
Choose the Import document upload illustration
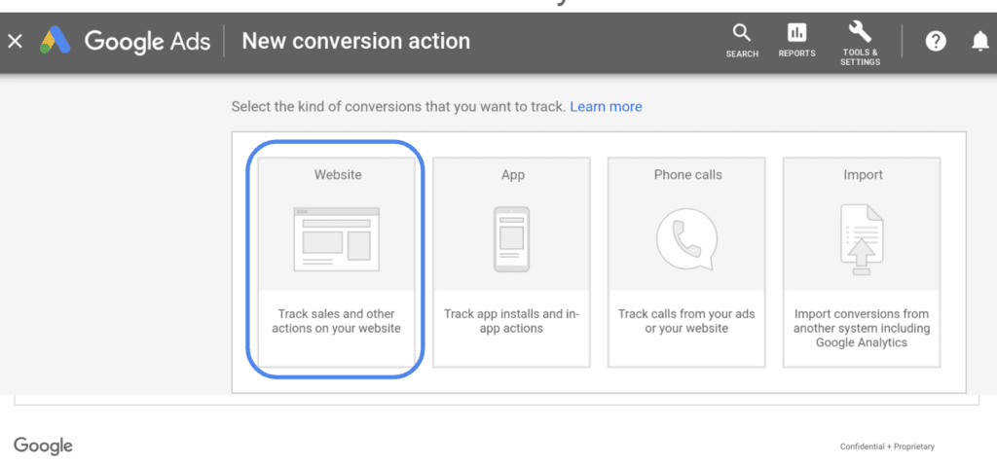862,238
